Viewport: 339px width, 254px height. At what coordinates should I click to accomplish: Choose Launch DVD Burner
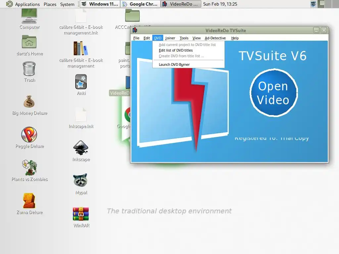188,64
